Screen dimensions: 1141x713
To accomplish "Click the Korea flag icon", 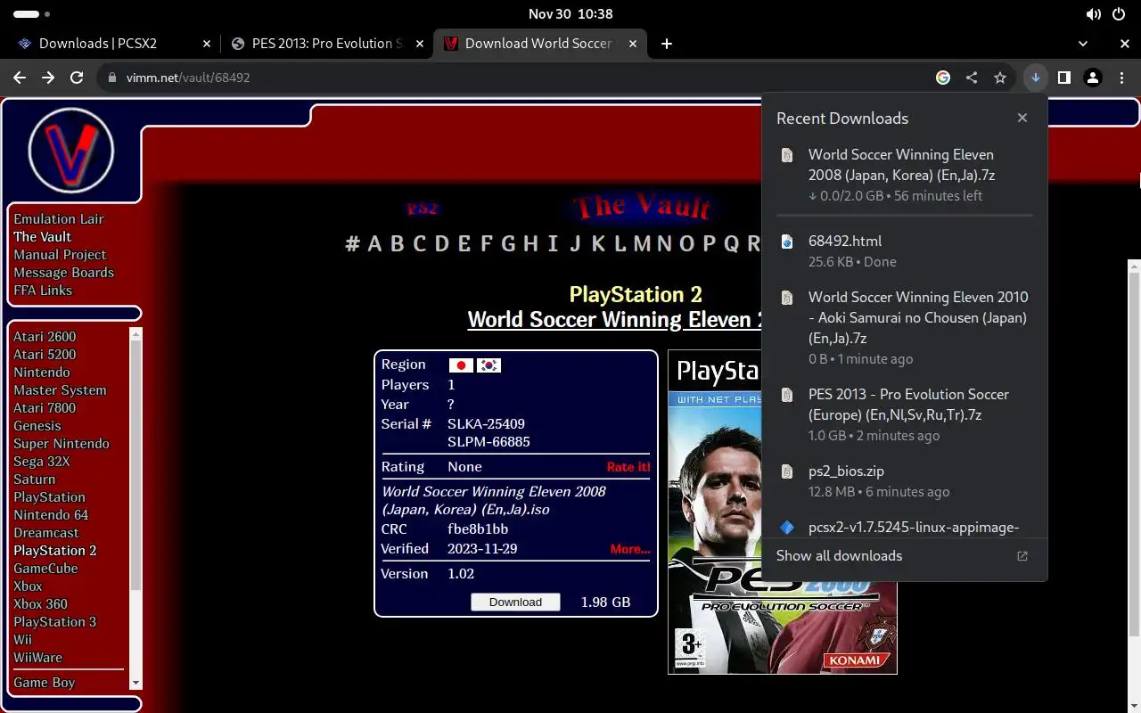I will [488, 365].
